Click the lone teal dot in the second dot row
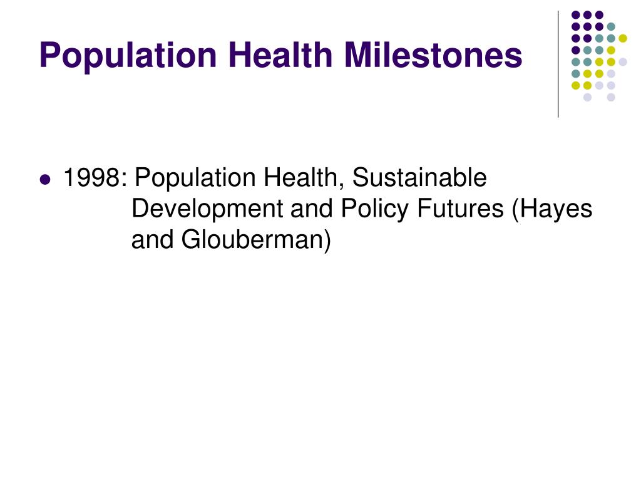The height and width of the screenshot is (481, 641). (611, 26)
